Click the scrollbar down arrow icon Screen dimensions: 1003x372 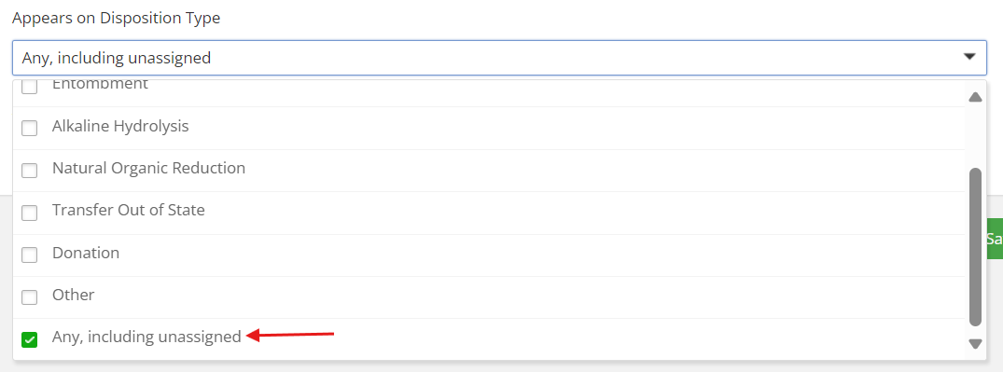(x=975, y=344)
